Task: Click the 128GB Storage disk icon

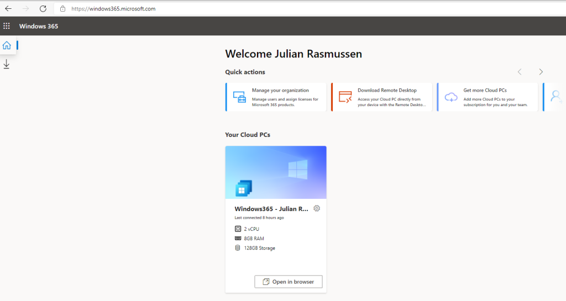Action: (x=238, y=248)
